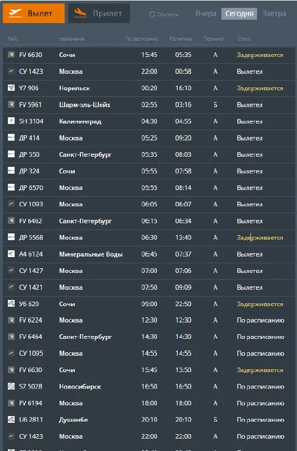Sort by the Статус column header
Screen dimensions: 297x451
[x=244, y=38]
